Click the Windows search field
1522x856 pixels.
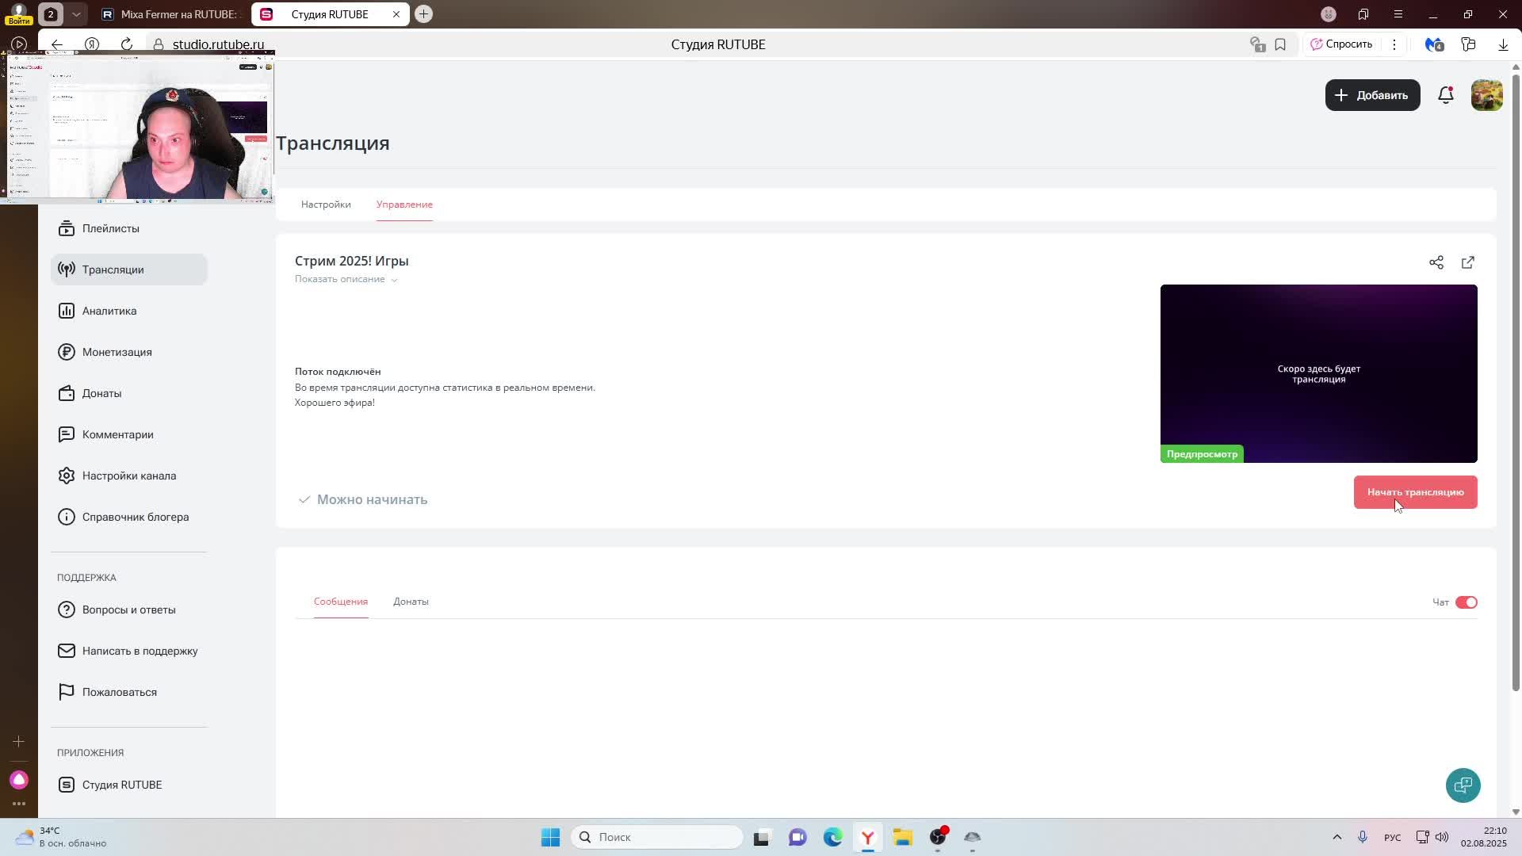658,837
